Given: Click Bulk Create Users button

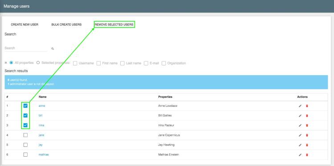Looking at the screenshot, I should (66, 24).
